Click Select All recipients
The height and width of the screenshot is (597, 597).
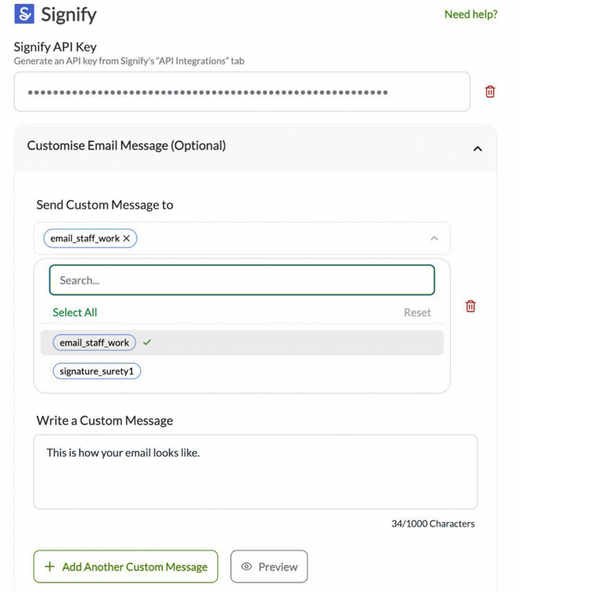75,313
